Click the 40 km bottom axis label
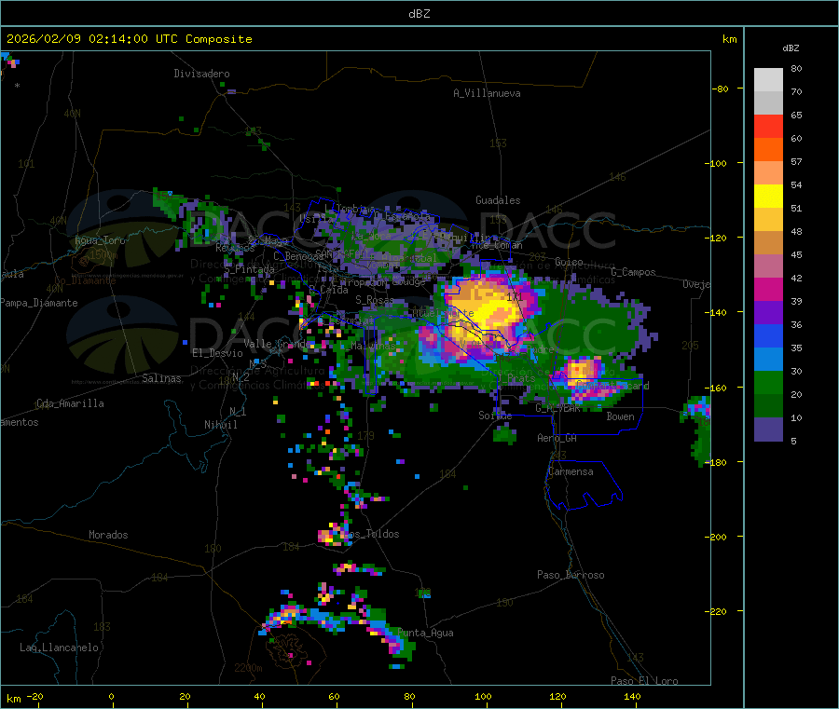The image size is (839, 709). click(x=259, y=696)
